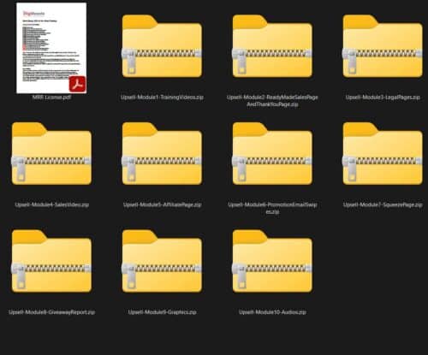
Task: Click the 'Upsell-Module3-LegalPages.zip' file name
Action: 383,98
